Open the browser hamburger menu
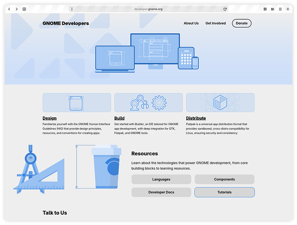 (280, 9)
